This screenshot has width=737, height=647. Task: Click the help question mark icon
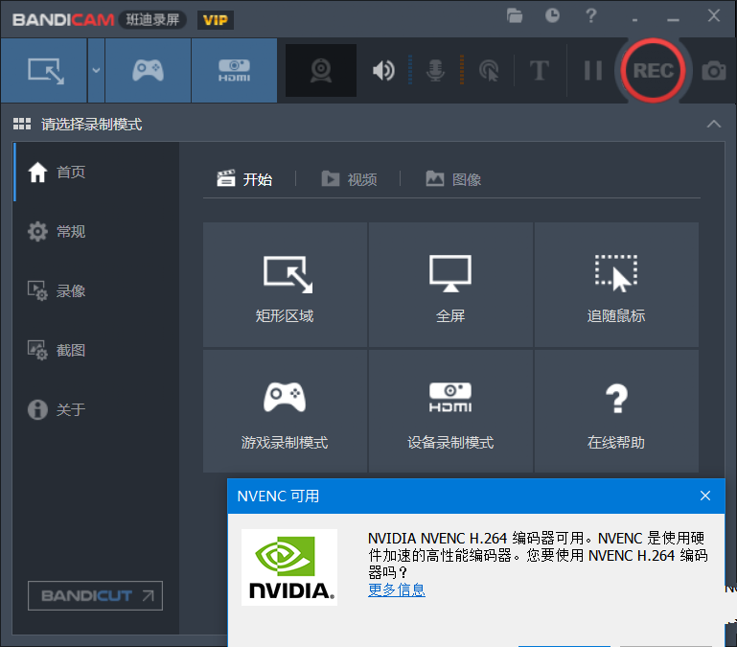point(591,15)
